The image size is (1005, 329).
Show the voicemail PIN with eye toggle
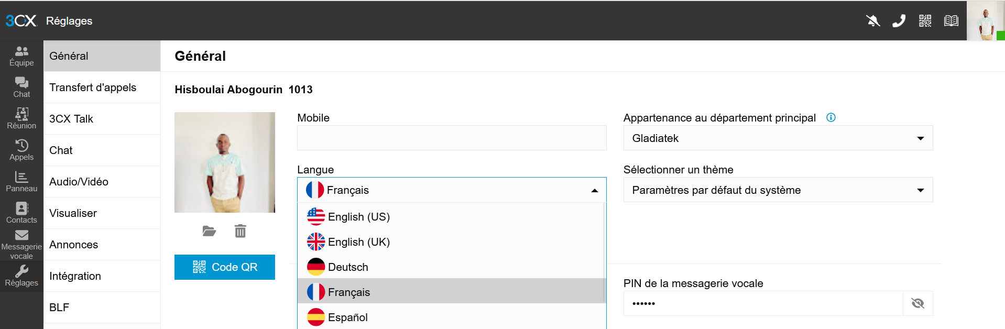(x=917, y=303)
